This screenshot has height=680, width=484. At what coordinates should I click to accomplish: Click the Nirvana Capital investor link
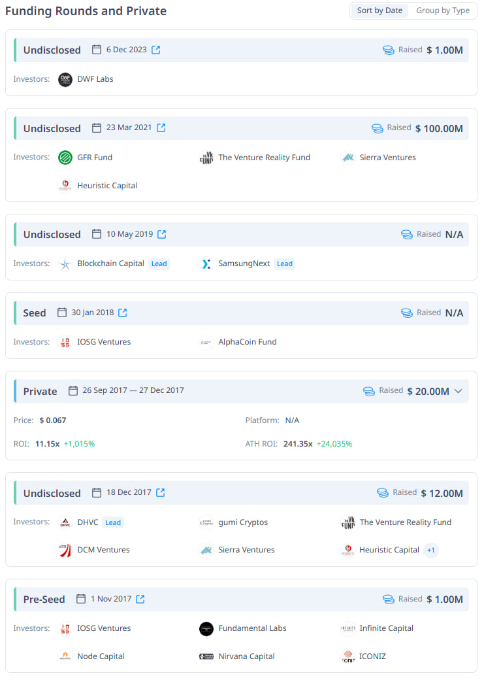tap(246, 656)
